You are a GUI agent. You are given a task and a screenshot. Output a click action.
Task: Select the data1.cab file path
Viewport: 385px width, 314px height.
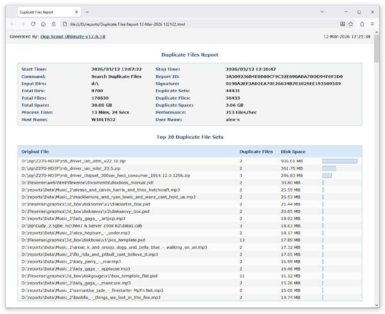pos(81,225)
